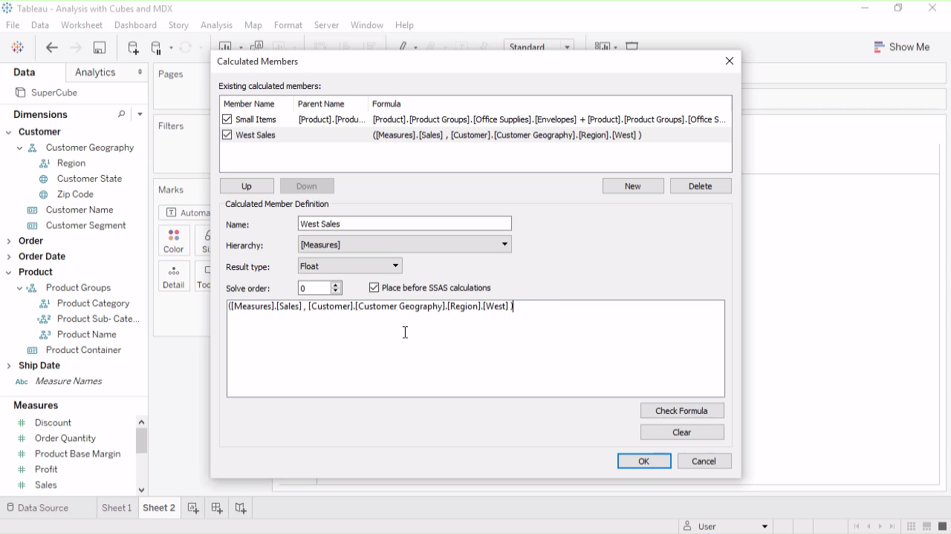951x534 pixels.
Task: Click the Name input field
Action: click(404, 224)
